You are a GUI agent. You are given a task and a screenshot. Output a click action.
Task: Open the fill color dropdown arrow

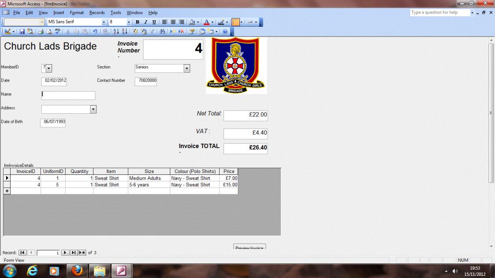[x=198, y=22]
